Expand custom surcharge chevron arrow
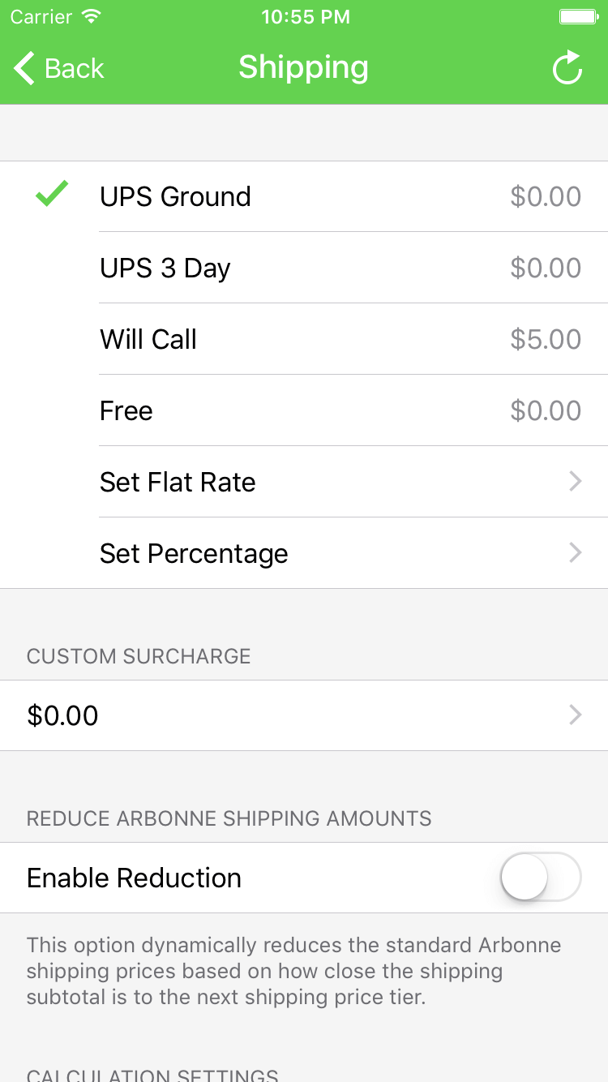 point(576,715)
